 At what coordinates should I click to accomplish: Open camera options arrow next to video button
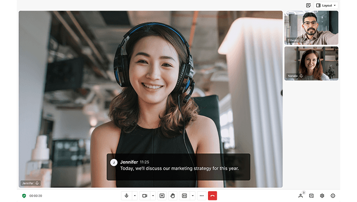[x=153, y=196]
